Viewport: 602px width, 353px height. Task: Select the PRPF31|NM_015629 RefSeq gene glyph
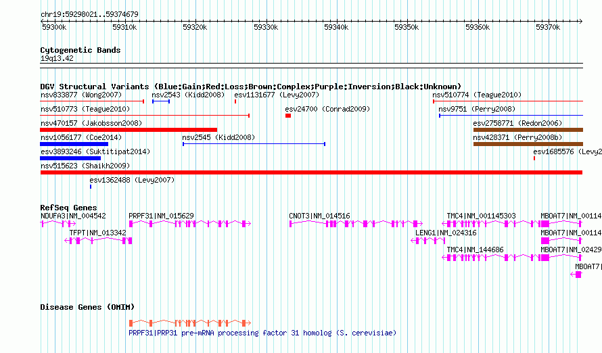[189, 224]
